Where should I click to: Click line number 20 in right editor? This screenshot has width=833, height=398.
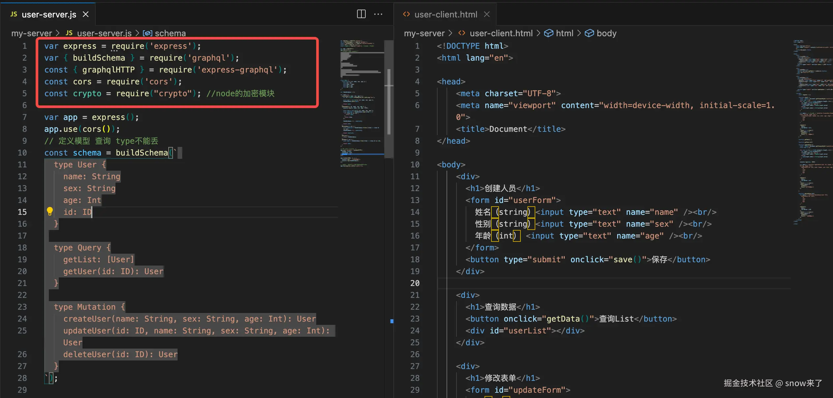[x=415, y=283]
